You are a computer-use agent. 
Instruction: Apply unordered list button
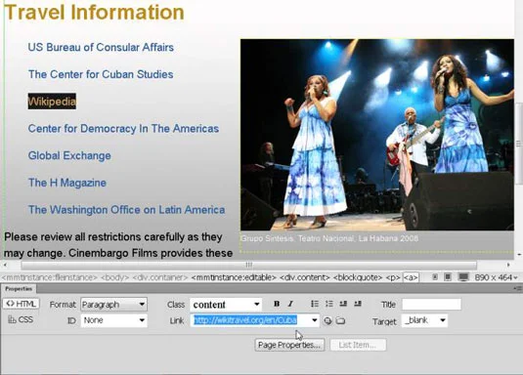point(315,304)
